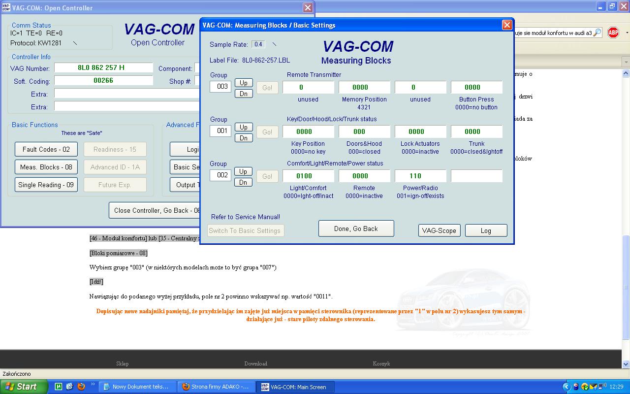Click Up button for Group 001
630x394 pixels.
click(x=244, y=127)
